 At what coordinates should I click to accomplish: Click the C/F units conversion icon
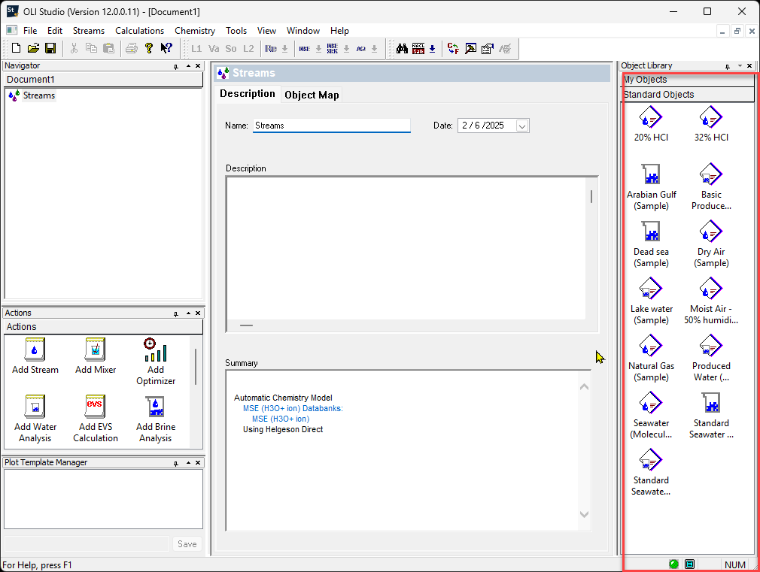click(x=453, y=48)
